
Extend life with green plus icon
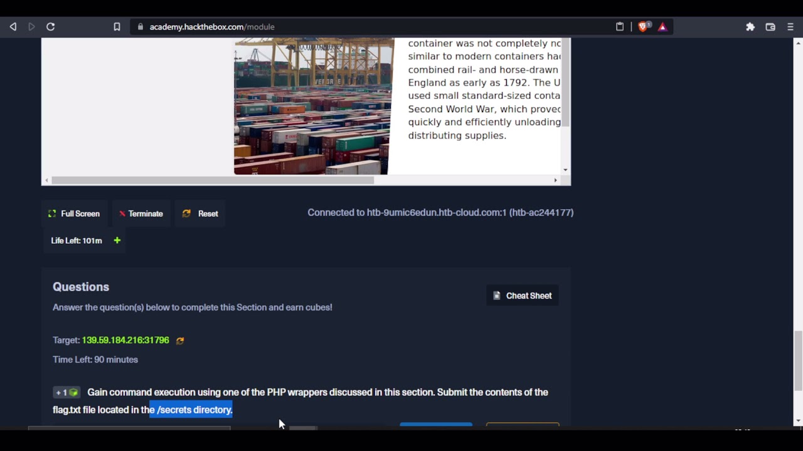coord(117,241)
